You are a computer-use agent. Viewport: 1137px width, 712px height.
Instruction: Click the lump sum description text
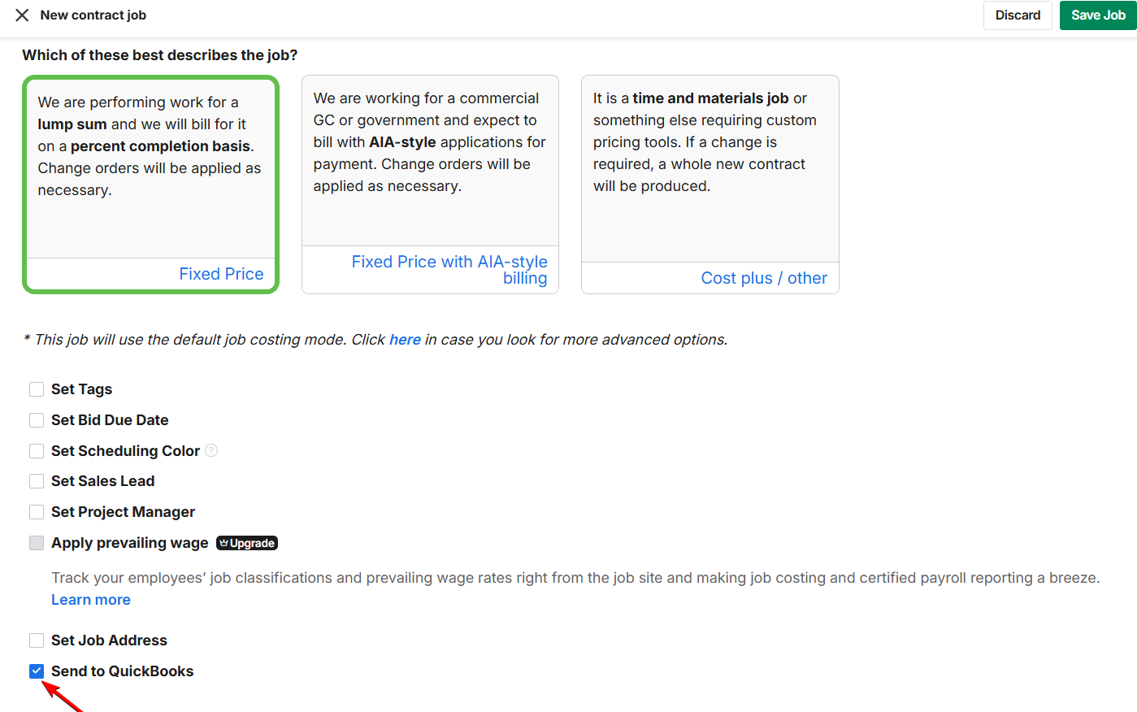click(x=150, y=146)
